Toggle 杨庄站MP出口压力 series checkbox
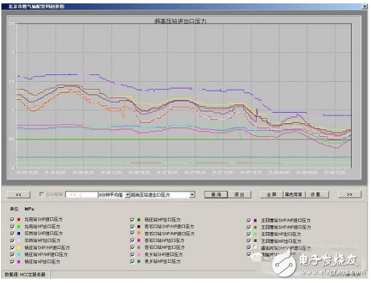This screenshot has height=283, width=371. (x=133, y=220)
